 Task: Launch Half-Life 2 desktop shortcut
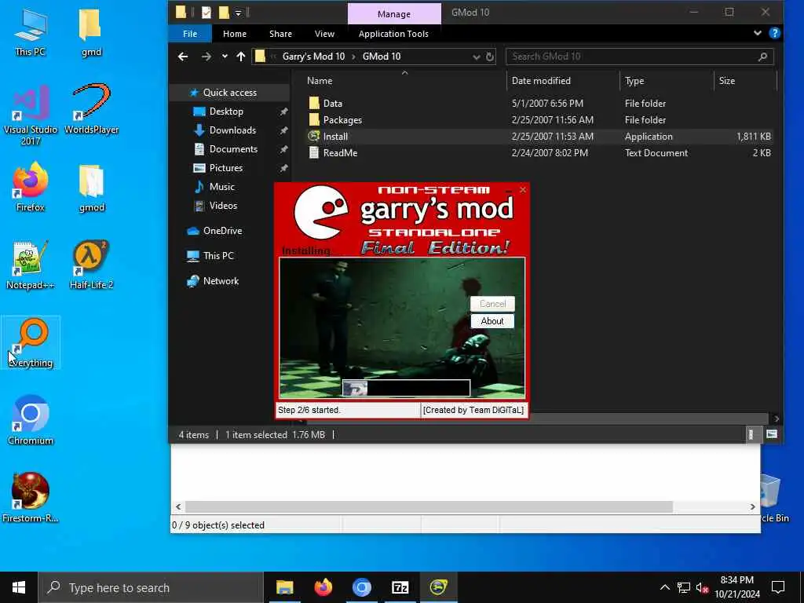(91, 265)
